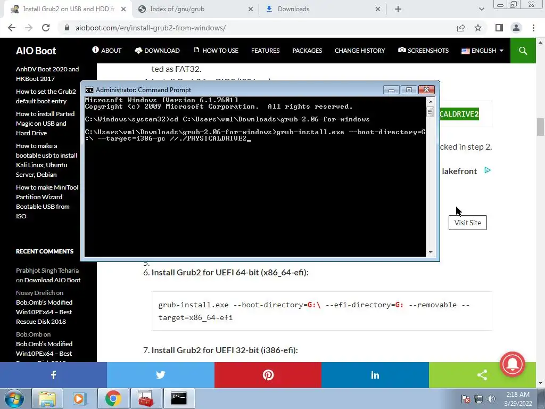Close the Downloads tab

(378, 10)
